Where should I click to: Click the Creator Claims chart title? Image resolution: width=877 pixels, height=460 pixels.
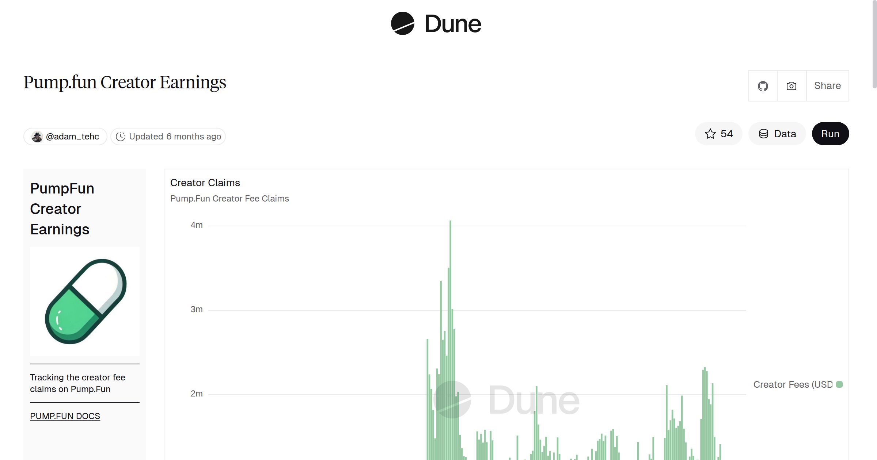(205, 183)
